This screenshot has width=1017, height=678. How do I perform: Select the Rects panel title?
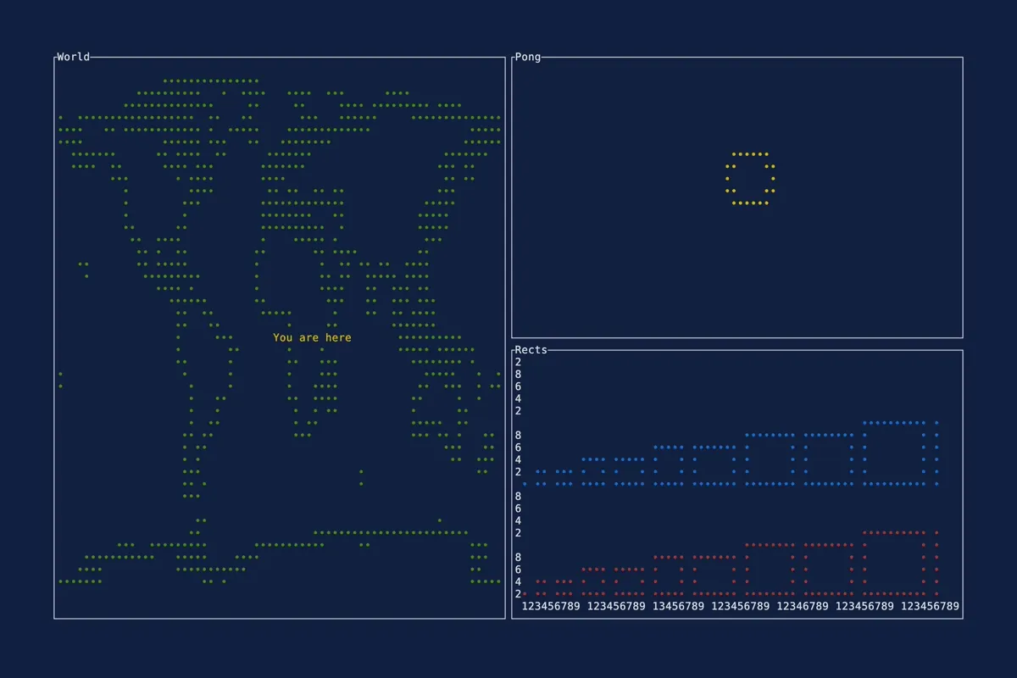[x=531, y=350]
